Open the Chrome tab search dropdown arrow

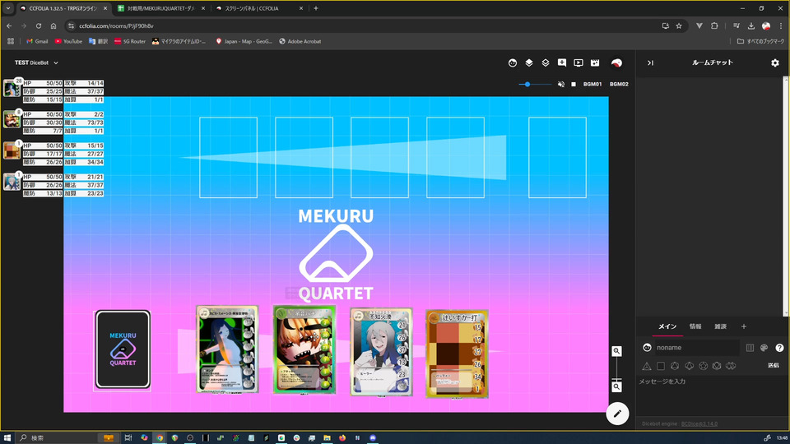pos(8,8)
